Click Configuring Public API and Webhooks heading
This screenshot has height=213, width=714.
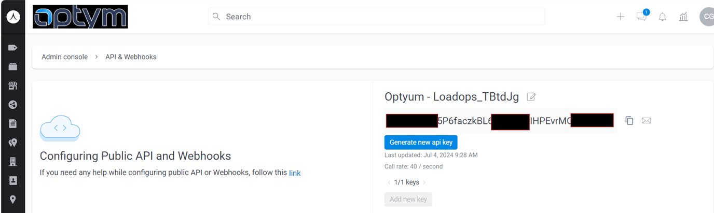pyautogui.click(x=135, y=156)
